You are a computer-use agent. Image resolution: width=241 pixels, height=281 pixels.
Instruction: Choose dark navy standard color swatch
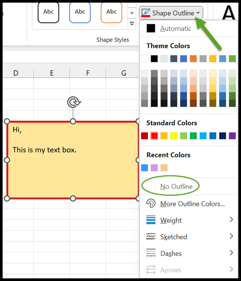[223, 136]
